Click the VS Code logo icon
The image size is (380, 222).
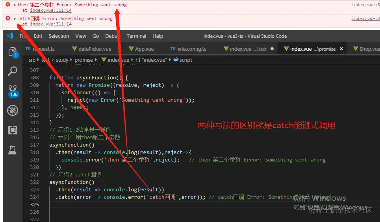[10, 36]
